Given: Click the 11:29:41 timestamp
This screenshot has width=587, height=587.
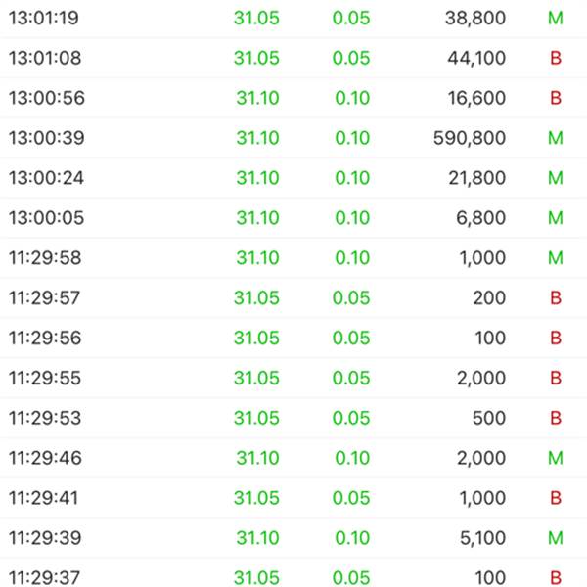Looking at the screenshot, I should click(45, 498).
